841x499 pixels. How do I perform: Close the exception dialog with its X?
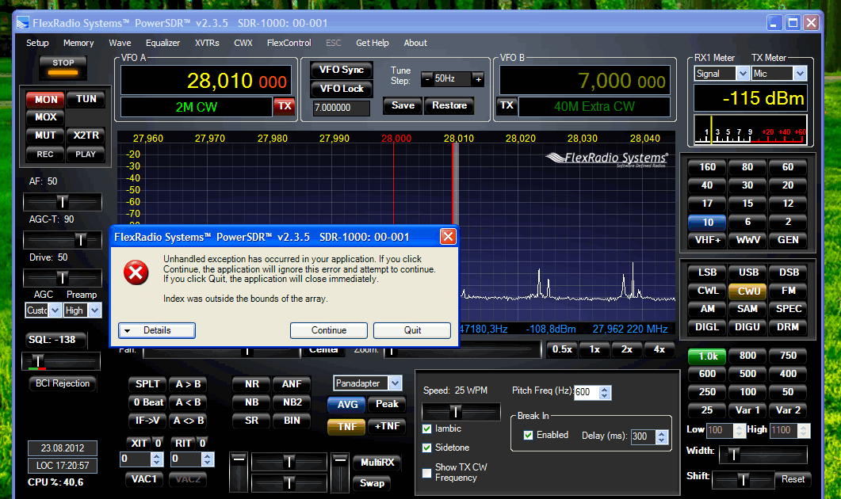click(448, 236)
